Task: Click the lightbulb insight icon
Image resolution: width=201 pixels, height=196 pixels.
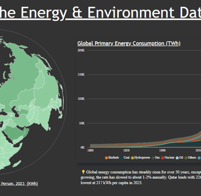Action: click(x=83, y=172)
